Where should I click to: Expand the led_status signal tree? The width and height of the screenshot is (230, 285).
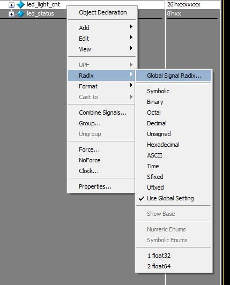pos(11,14)
